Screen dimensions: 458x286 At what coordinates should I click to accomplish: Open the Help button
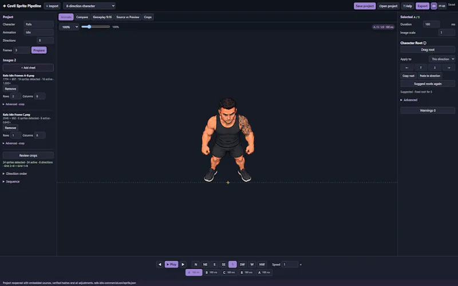pos(408,6)
